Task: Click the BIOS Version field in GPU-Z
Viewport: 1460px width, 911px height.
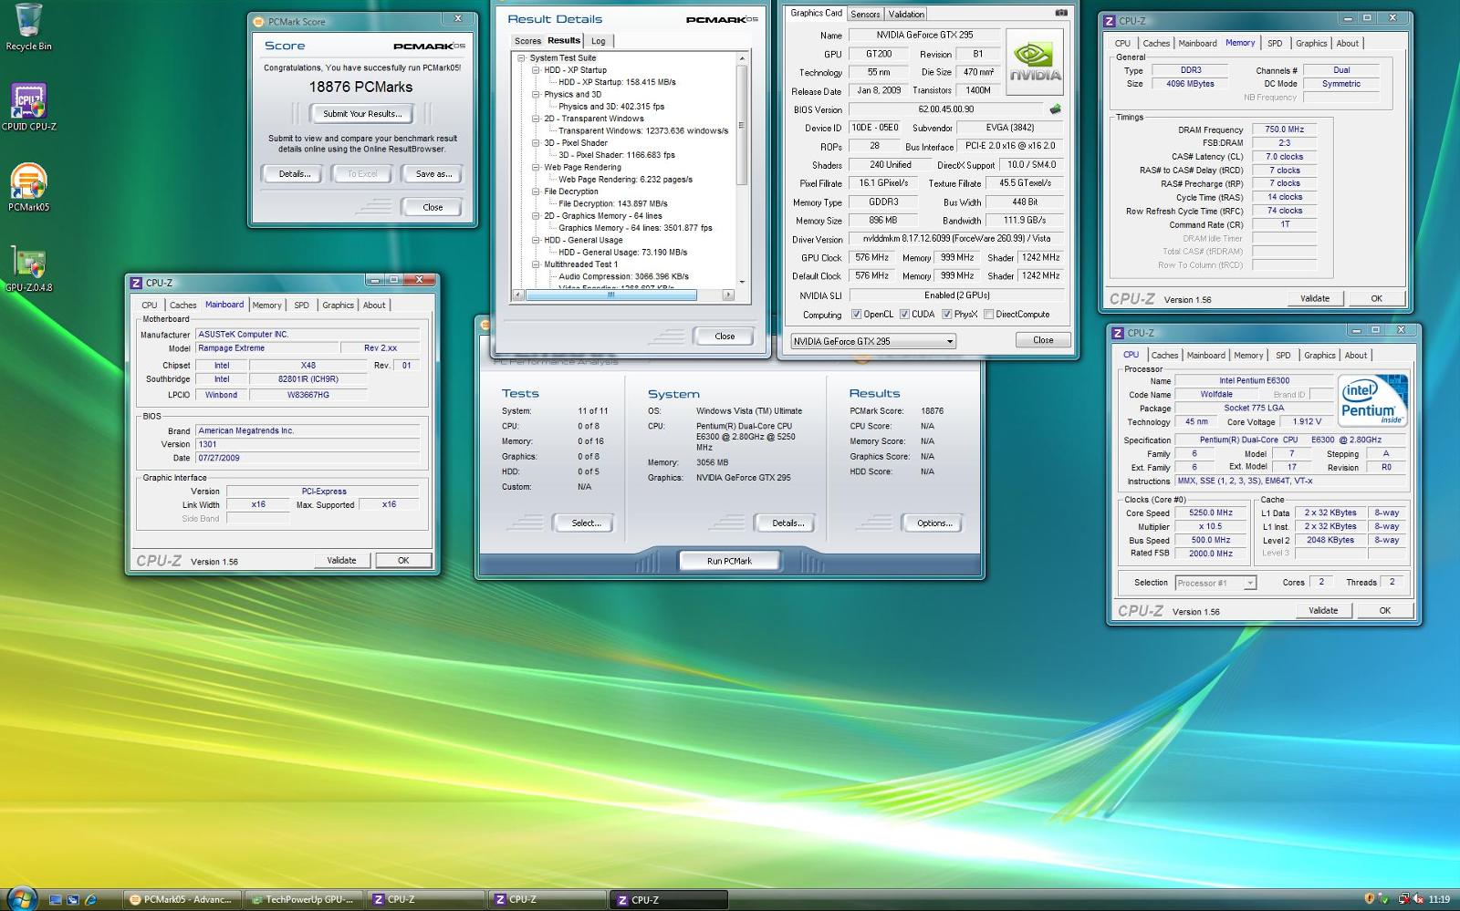Action: pos(945,109)
